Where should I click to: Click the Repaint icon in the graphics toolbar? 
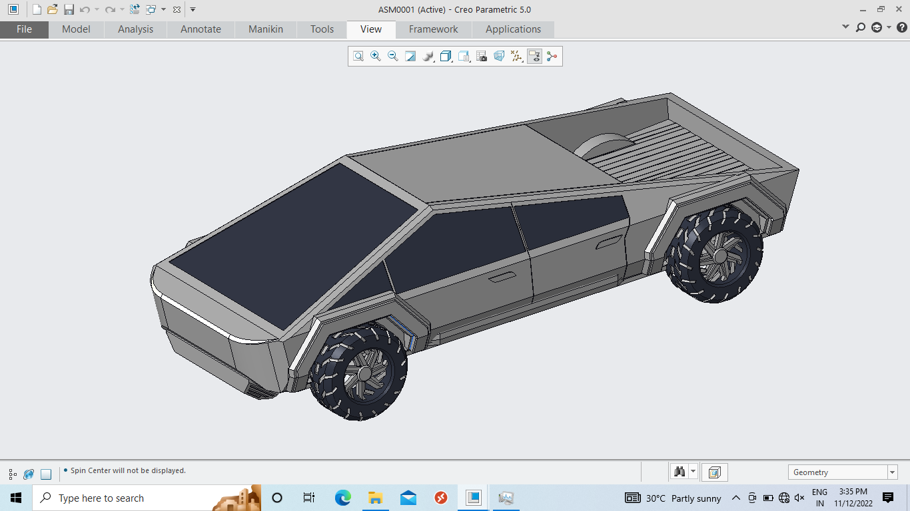410,57
